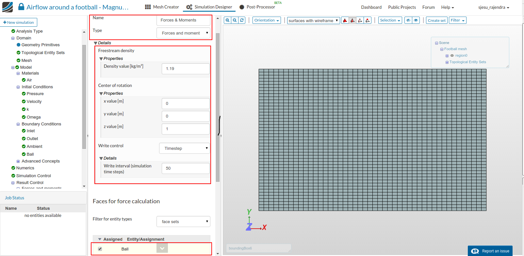Expand the Advanced Concepts tree node
This screenshot has height=256, width=524.
pyautogui.click(x=18, y=161)
